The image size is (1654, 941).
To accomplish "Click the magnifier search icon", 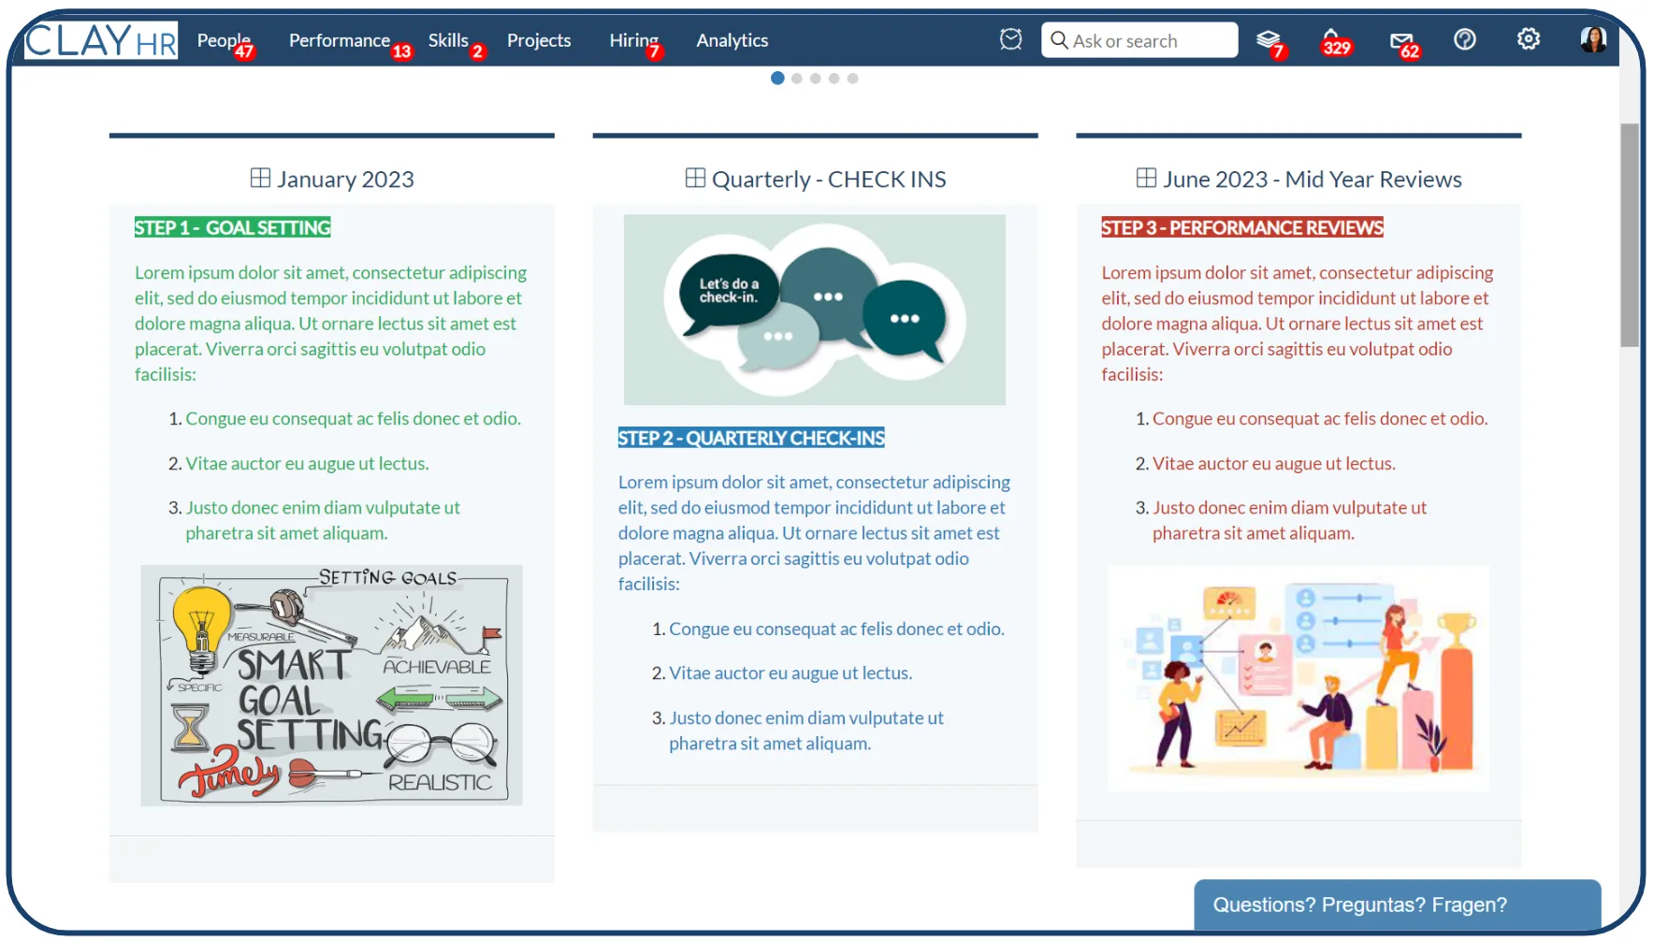I will (x=1059, y=40).
